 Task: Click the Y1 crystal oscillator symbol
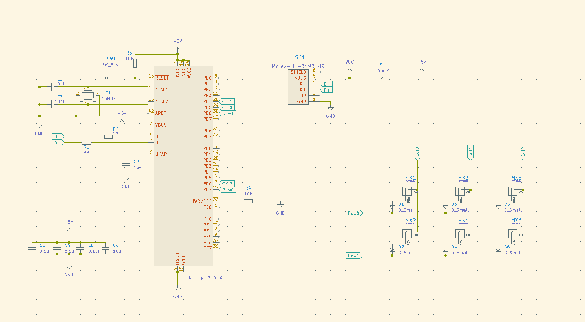pos(88,96)
